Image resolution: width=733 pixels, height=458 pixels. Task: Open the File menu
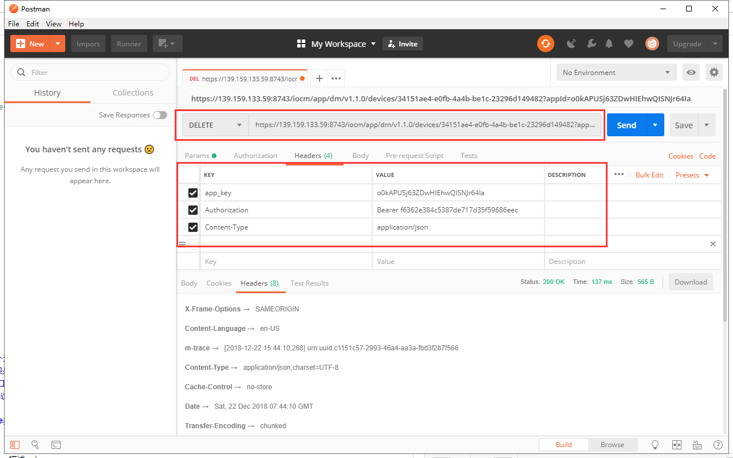point(14,23)
